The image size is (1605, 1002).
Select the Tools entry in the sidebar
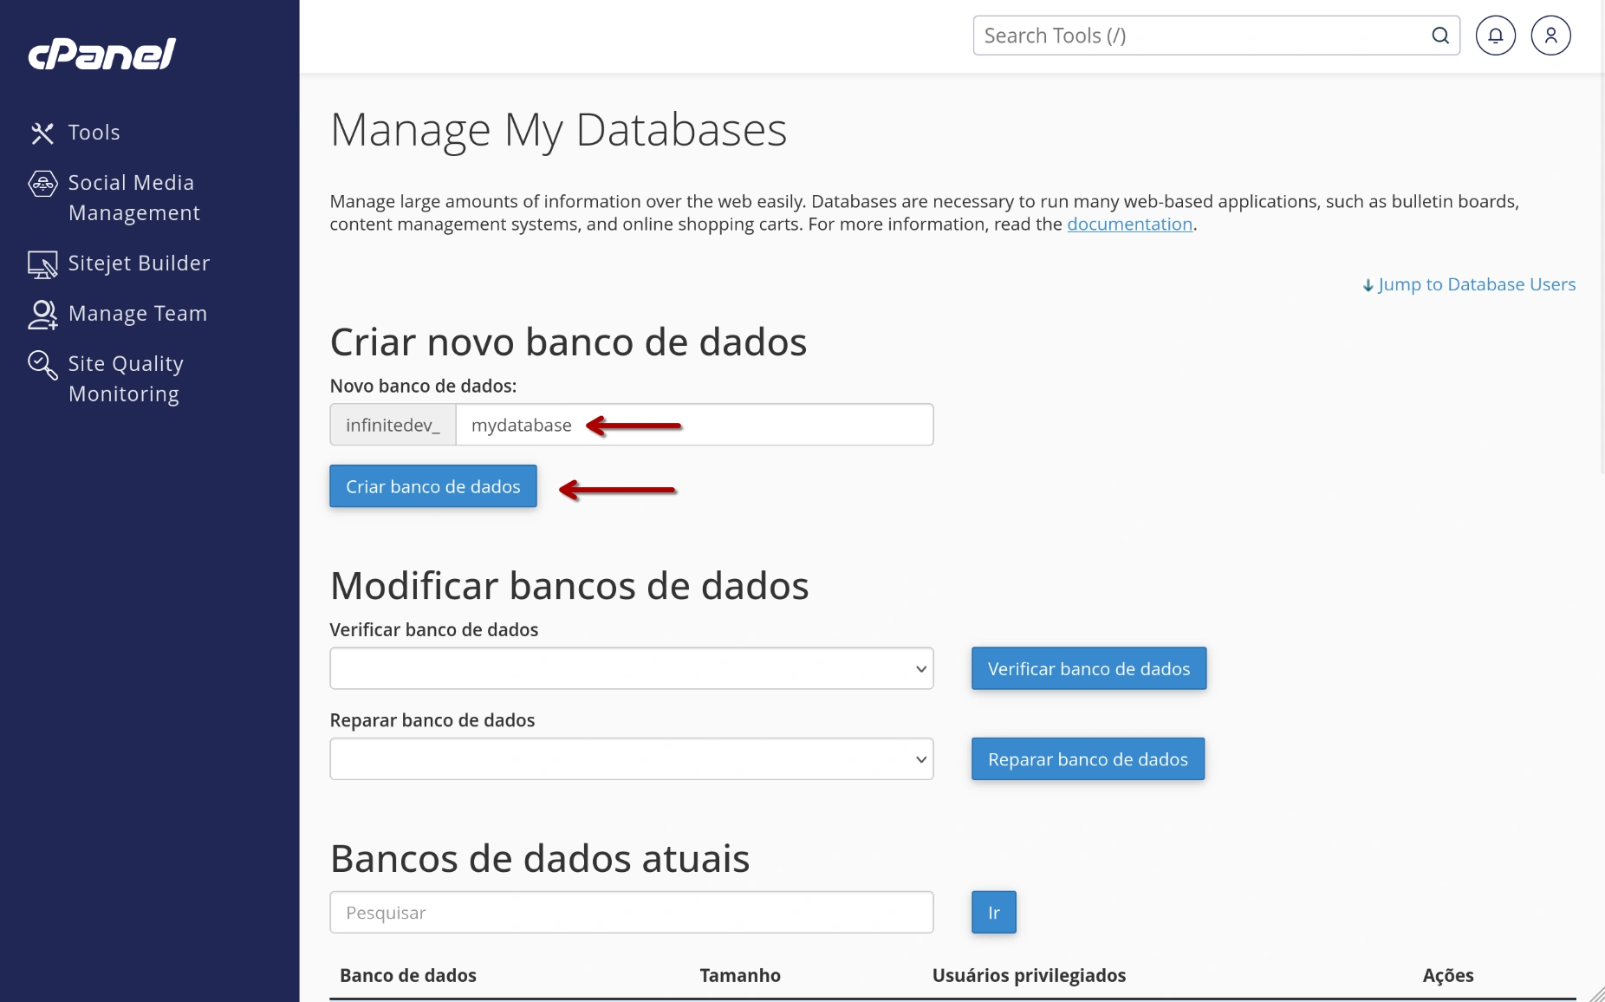pyautogui.click(x=94, y=133)
